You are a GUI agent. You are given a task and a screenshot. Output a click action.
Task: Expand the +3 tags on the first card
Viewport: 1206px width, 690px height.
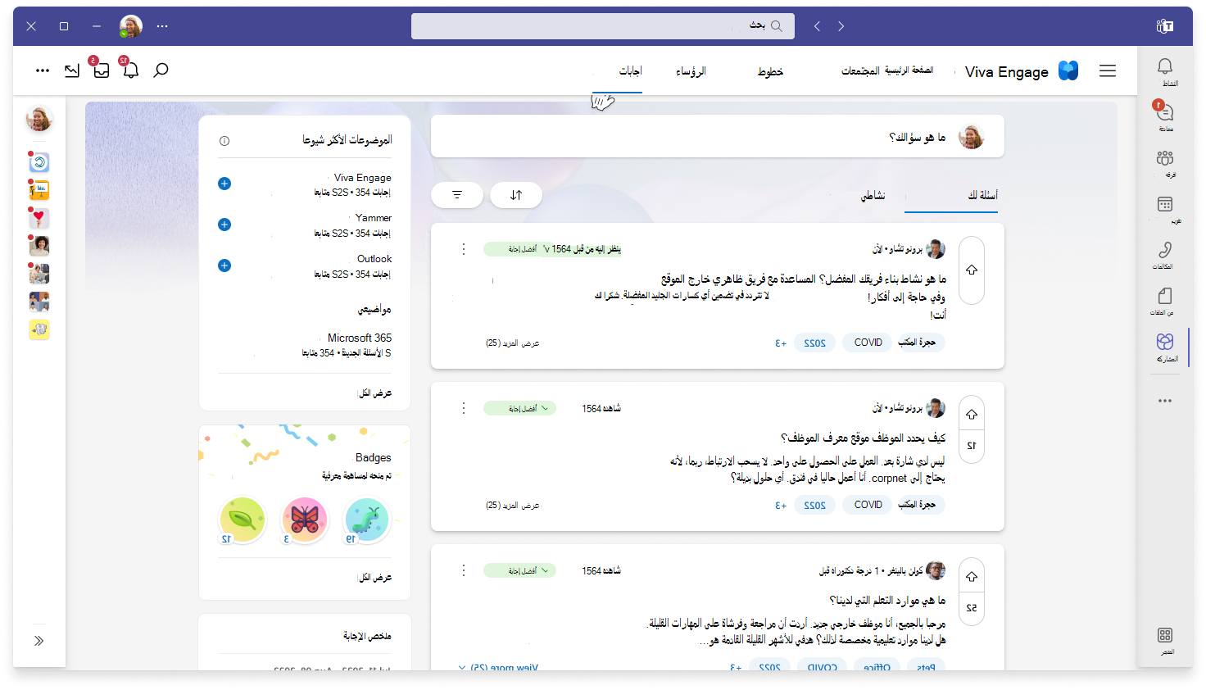[781, 343]
